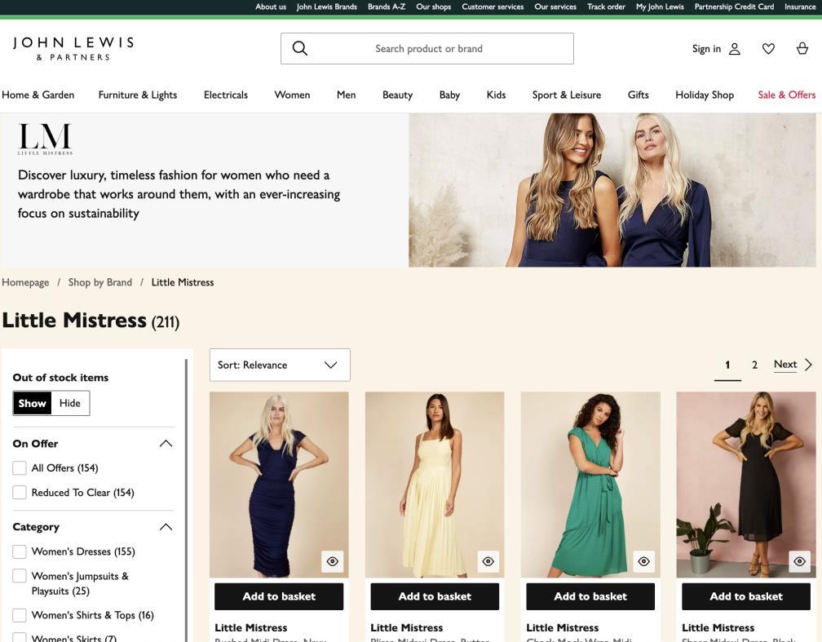This screenshot has width=822, height=642.
Task: Add green wrap dress to basket
Action: [x=590, y=596]
